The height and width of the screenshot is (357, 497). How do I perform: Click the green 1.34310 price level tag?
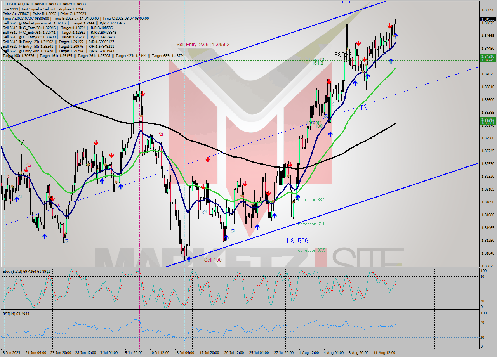[487, 57]
